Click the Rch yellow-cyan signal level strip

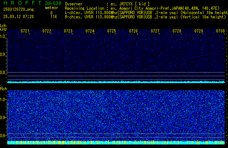[x=116, y=143]
